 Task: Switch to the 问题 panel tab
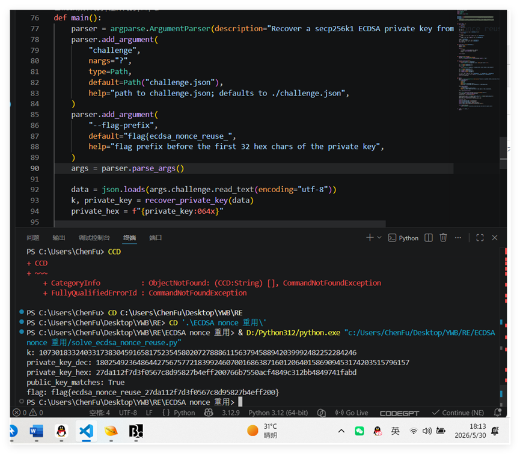pos(33,238)
